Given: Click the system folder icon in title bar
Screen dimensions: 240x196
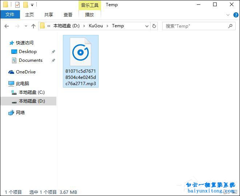Looking at the screenshot, I should point(6,5).
